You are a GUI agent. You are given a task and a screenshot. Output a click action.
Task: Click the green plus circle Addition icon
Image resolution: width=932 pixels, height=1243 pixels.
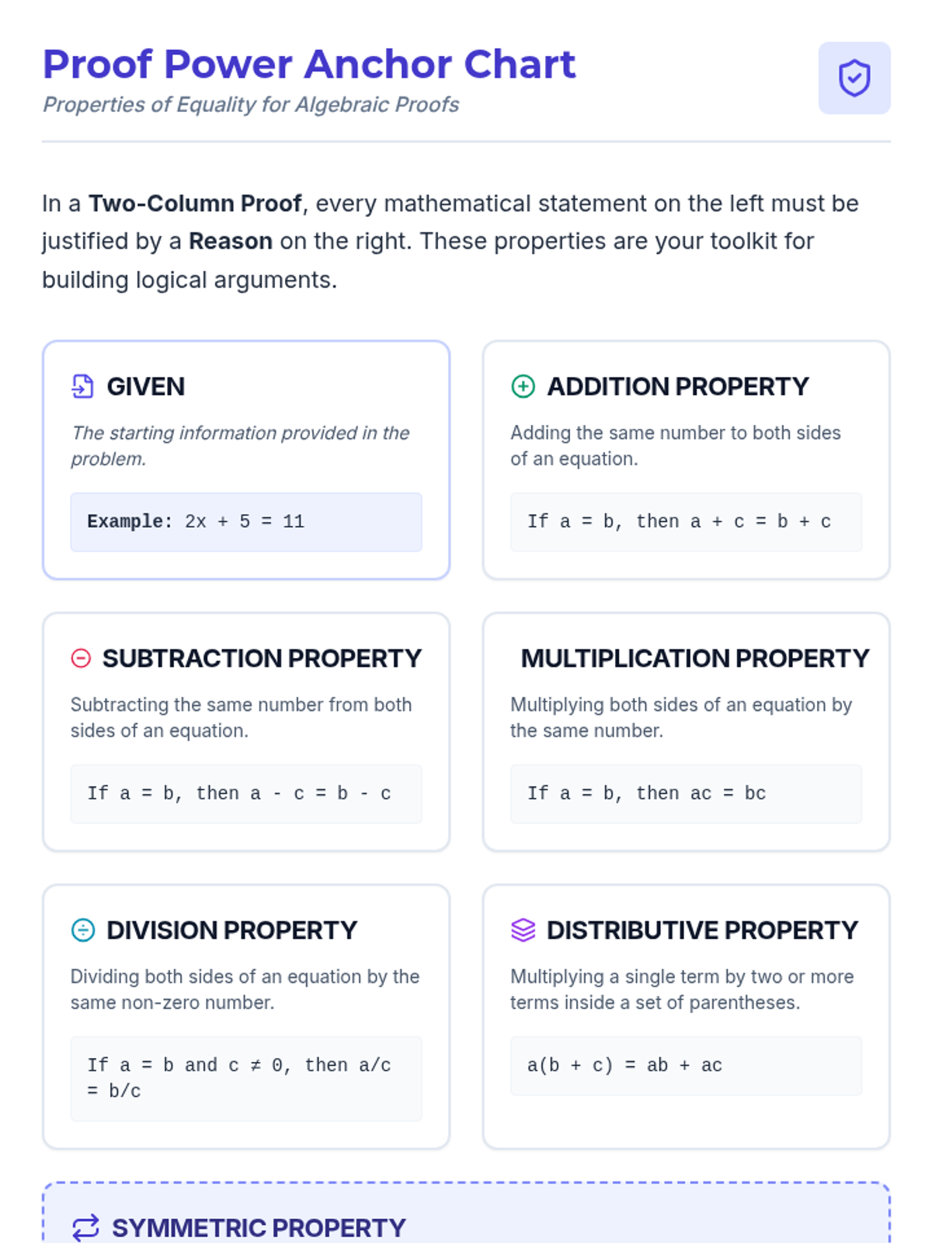tap(523, 386)
